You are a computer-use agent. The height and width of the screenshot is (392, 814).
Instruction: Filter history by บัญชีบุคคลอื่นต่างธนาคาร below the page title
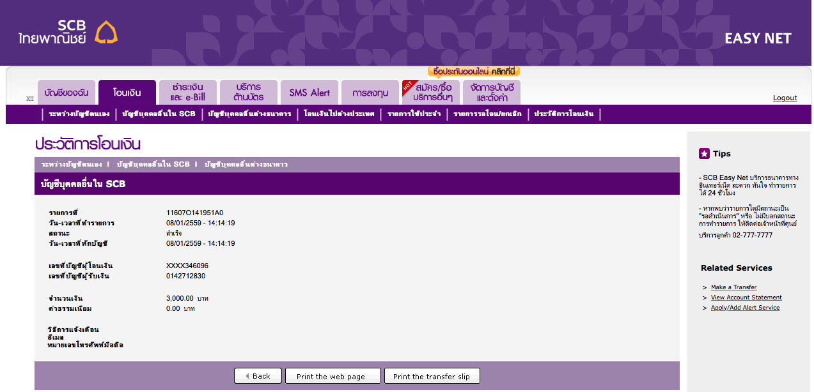(x=246, y=164)
